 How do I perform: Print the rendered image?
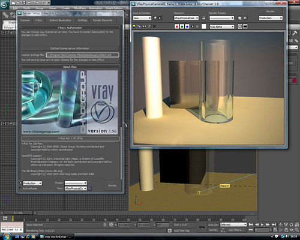[149, 26]
